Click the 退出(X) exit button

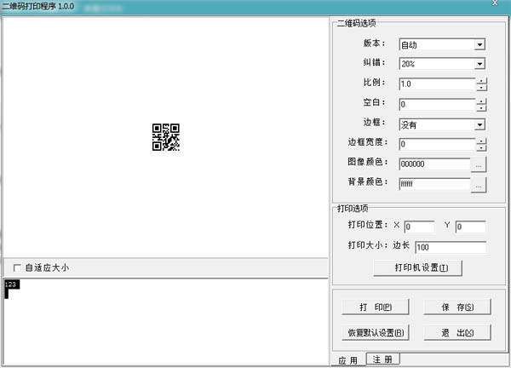457,333
